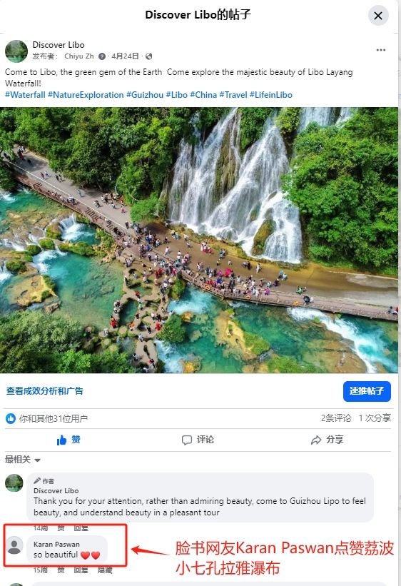Screen dimensions: 401x586
Task: Open 查看成效分析和广告 insights link
Action: click(44, 391)
